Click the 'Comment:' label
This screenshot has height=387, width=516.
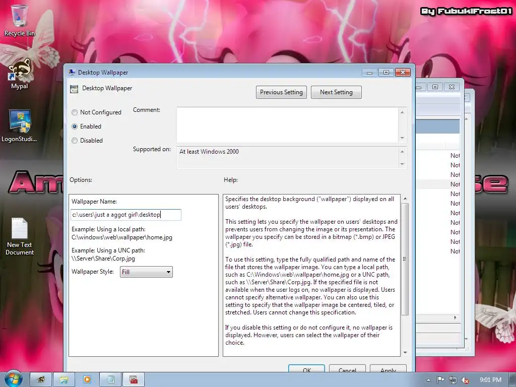(x=147, y=110)
